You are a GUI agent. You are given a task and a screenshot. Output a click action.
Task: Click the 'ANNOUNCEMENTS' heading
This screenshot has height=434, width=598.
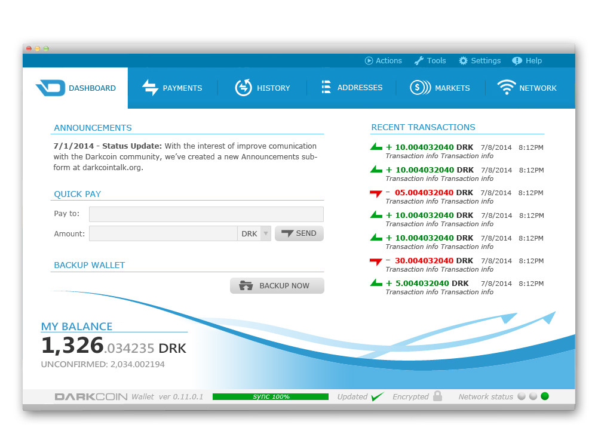[93, 128]
